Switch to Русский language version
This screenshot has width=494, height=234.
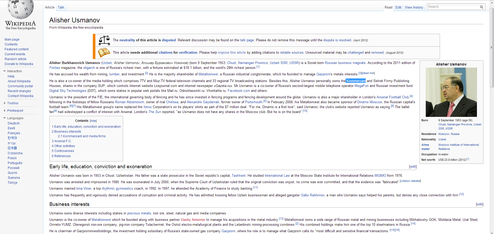point(13,168)
